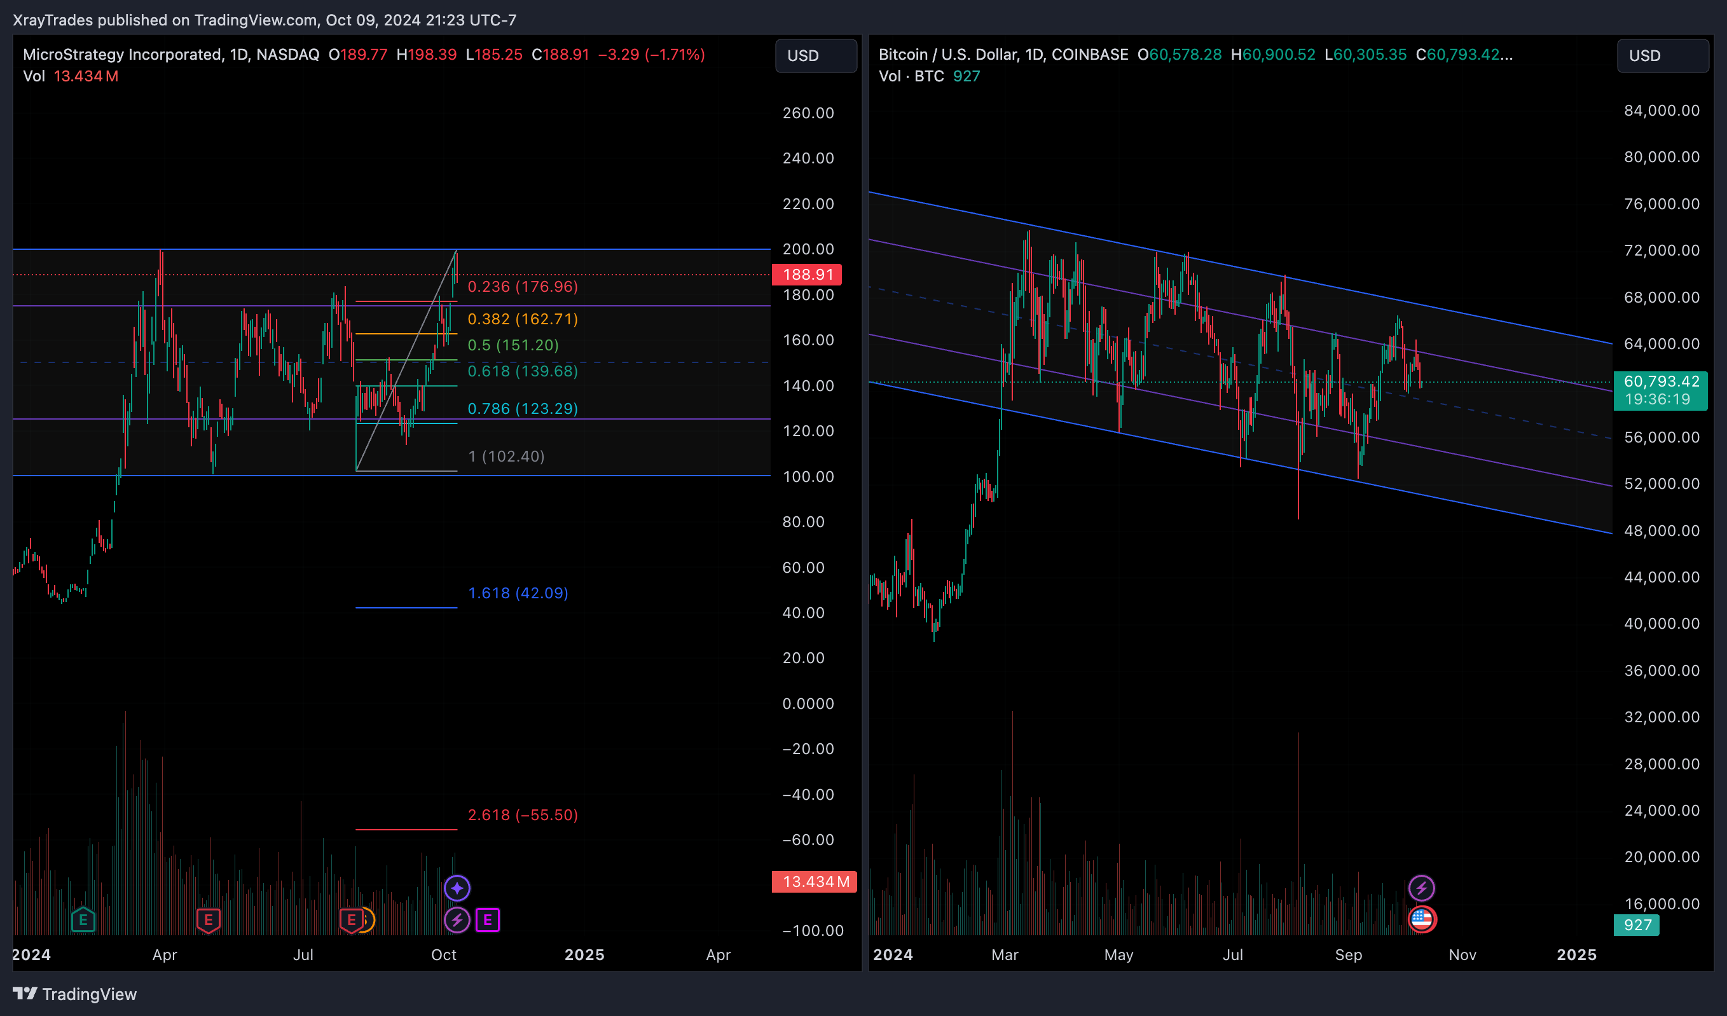1727x1016 pixels.
Task: Click the TradingView logo at bottom left
Action: point(25,993)
